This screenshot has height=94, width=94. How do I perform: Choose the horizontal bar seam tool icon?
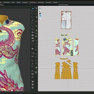pos(33,56)
